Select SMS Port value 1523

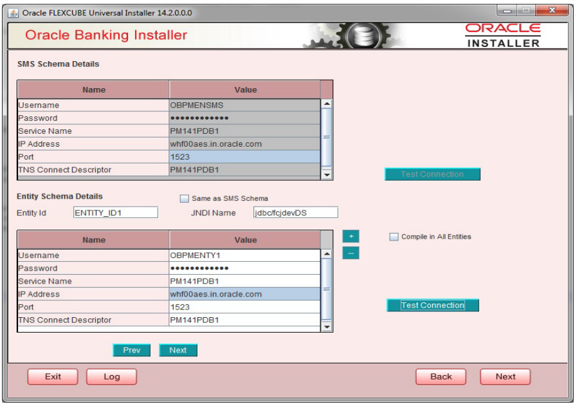point(244,157)
